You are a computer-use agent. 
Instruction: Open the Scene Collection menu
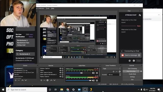coord(40,8)
